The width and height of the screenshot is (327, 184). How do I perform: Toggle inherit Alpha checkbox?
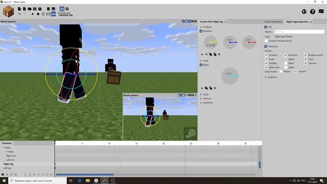pyautogui.click(x=286, y=59)
